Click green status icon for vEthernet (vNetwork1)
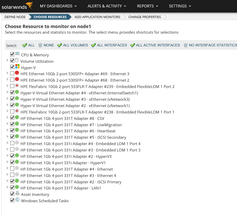 point(17,105)
